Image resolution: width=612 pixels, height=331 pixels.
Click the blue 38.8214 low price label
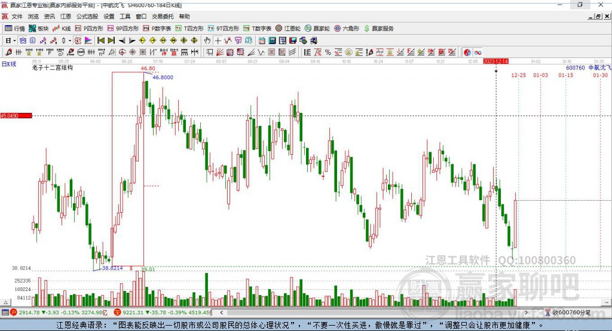point(112,268)
